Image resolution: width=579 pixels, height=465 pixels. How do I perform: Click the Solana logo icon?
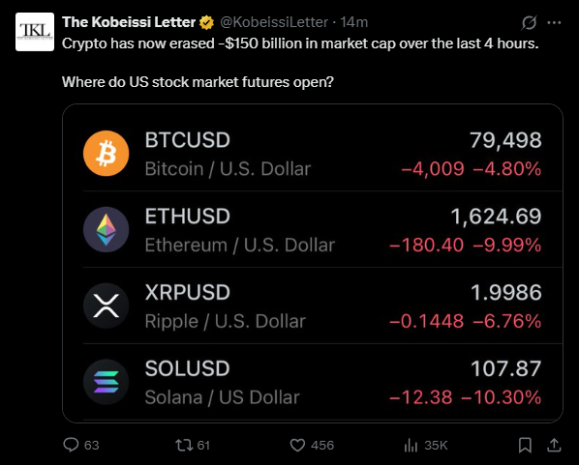(x=106, y=382)
